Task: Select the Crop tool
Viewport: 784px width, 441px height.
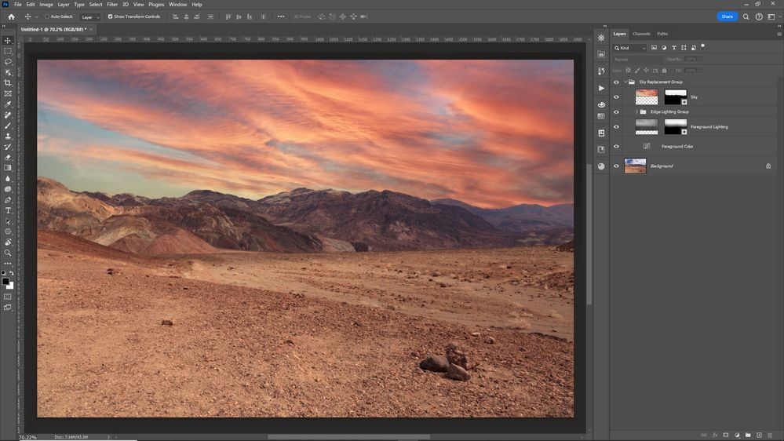Action: click(x=8, y=83)
